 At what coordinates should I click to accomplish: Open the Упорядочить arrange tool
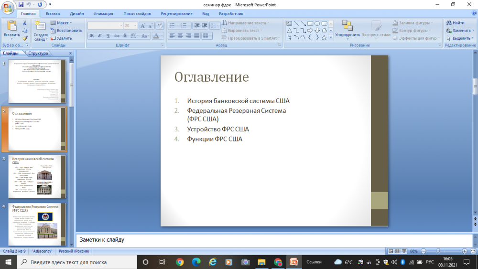348,29
